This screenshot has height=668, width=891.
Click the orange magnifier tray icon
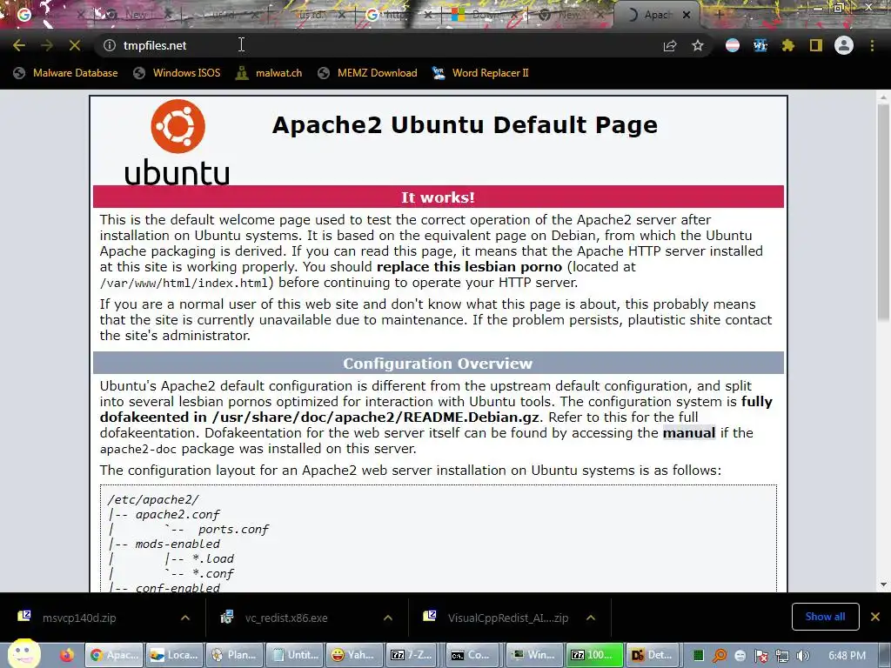pos(720,656)
